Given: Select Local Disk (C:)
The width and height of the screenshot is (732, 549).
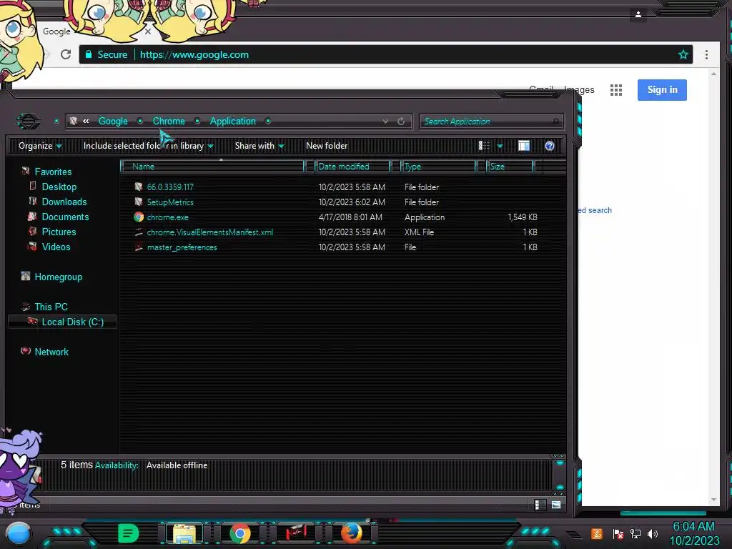Looking at the screenshot, I should [x=73, y=322].
